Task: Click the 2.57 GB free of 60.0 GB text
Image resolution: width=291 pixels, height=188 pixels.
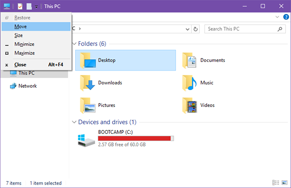Action: [122, 145]
